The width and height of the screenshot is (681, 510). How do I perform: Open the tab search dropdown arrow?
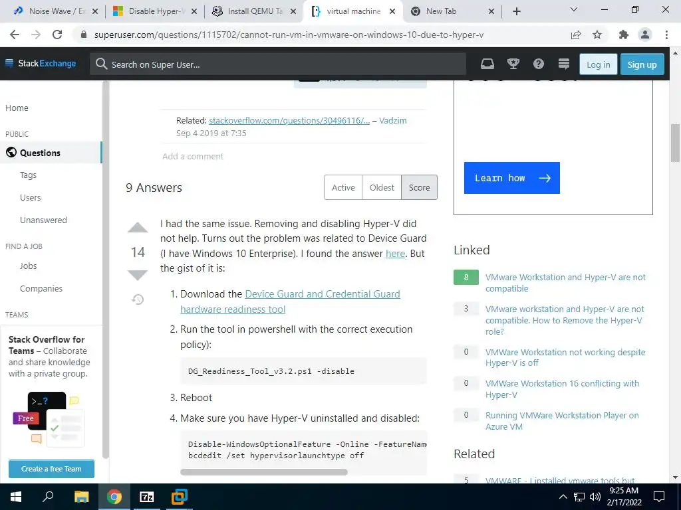[x=574, y=9]
